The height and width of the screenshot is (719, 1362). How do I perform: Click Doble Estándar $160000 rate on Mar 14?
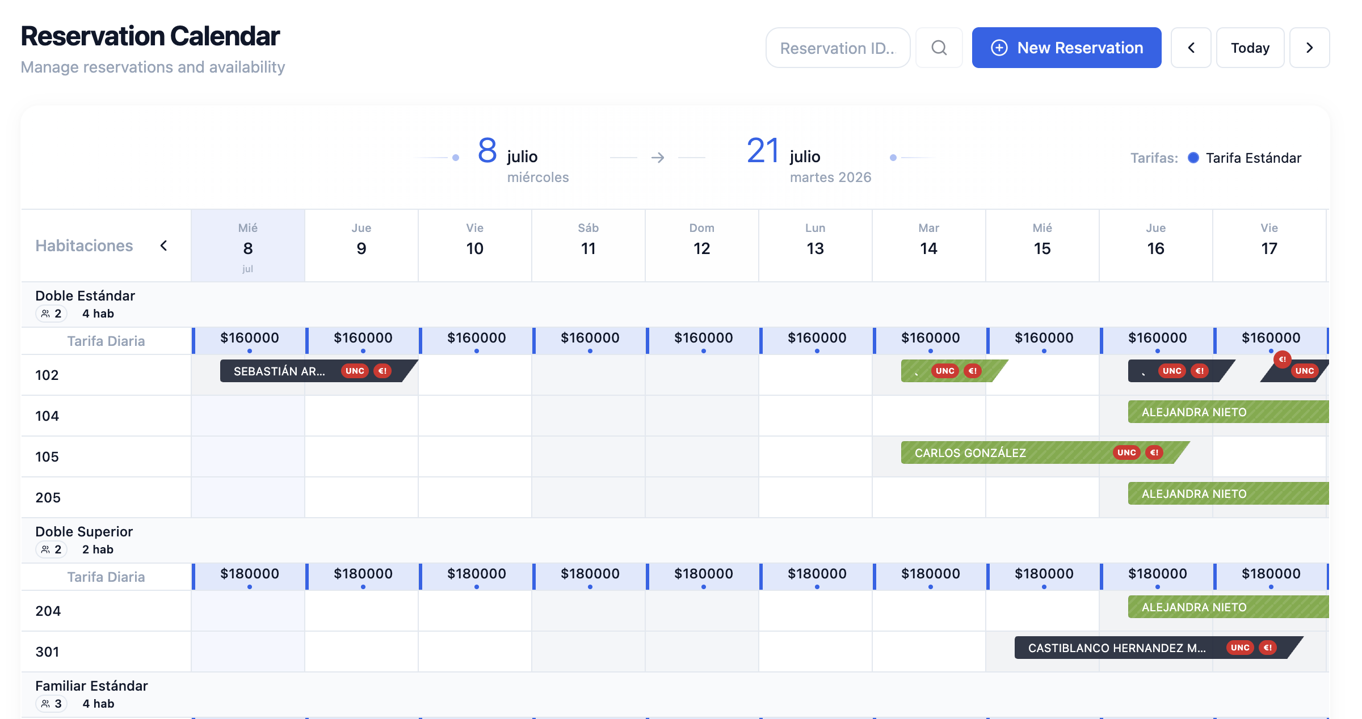coord(931,340)
